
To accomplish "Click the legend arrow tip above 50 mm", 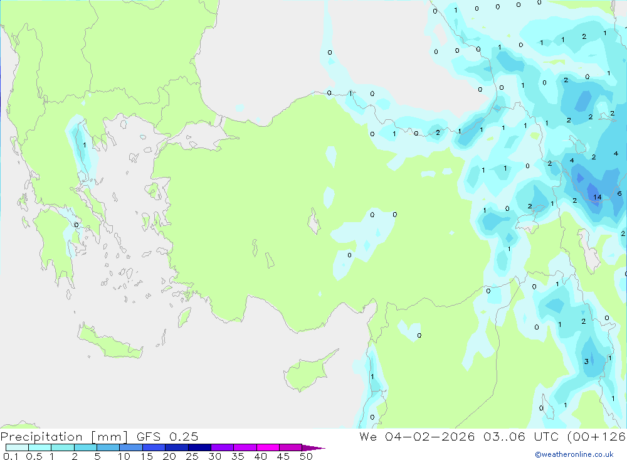I will click(313, 448).
